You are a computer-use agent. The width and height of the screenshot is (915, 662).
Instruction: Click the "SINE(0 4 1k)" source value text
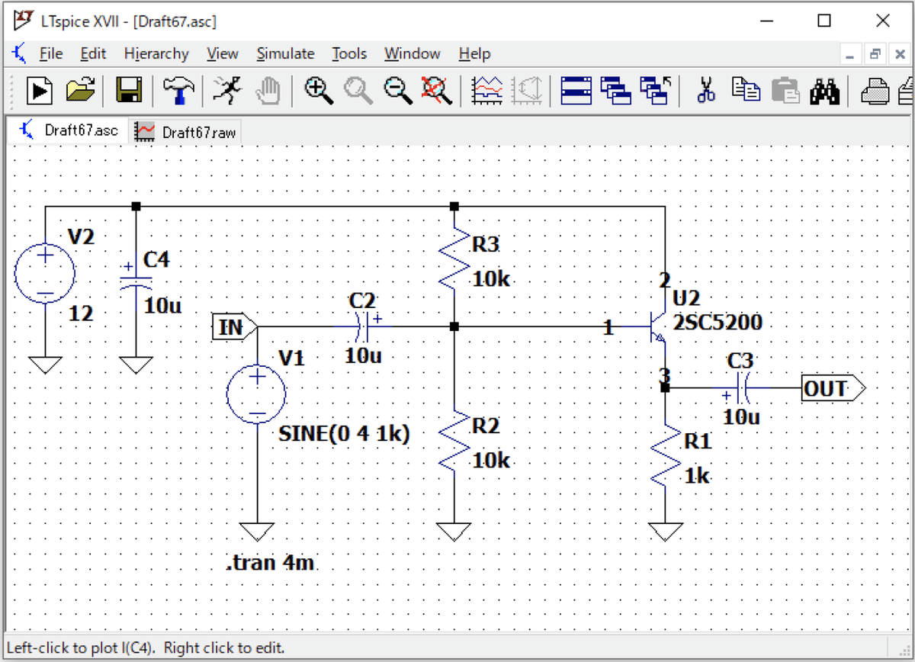(x=345, y=435)
